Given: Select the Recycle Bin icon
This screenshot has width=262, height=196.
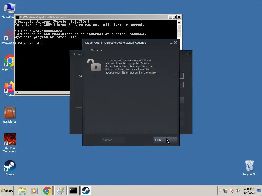Looking at the screenshot, I should point(249,168).
